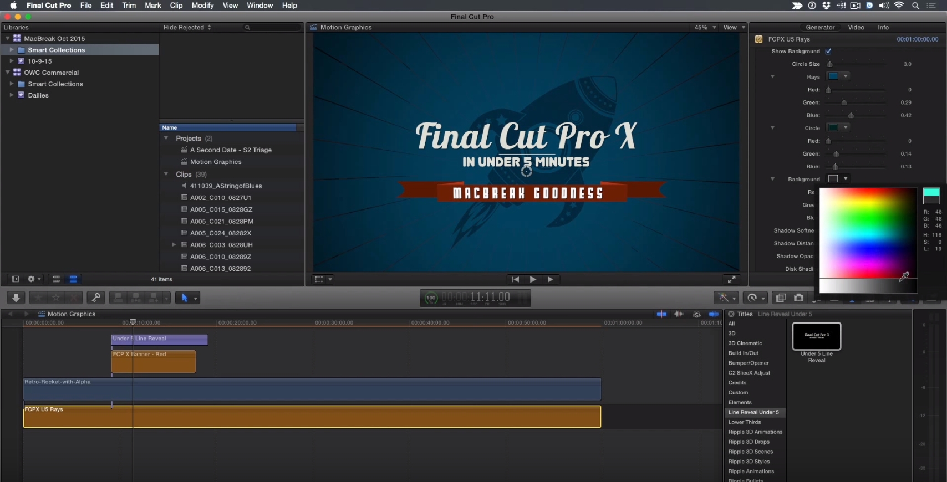Screen dimensions: 947x482
Task: Select the Build In/Out titles category
Action: coord(744,353)
